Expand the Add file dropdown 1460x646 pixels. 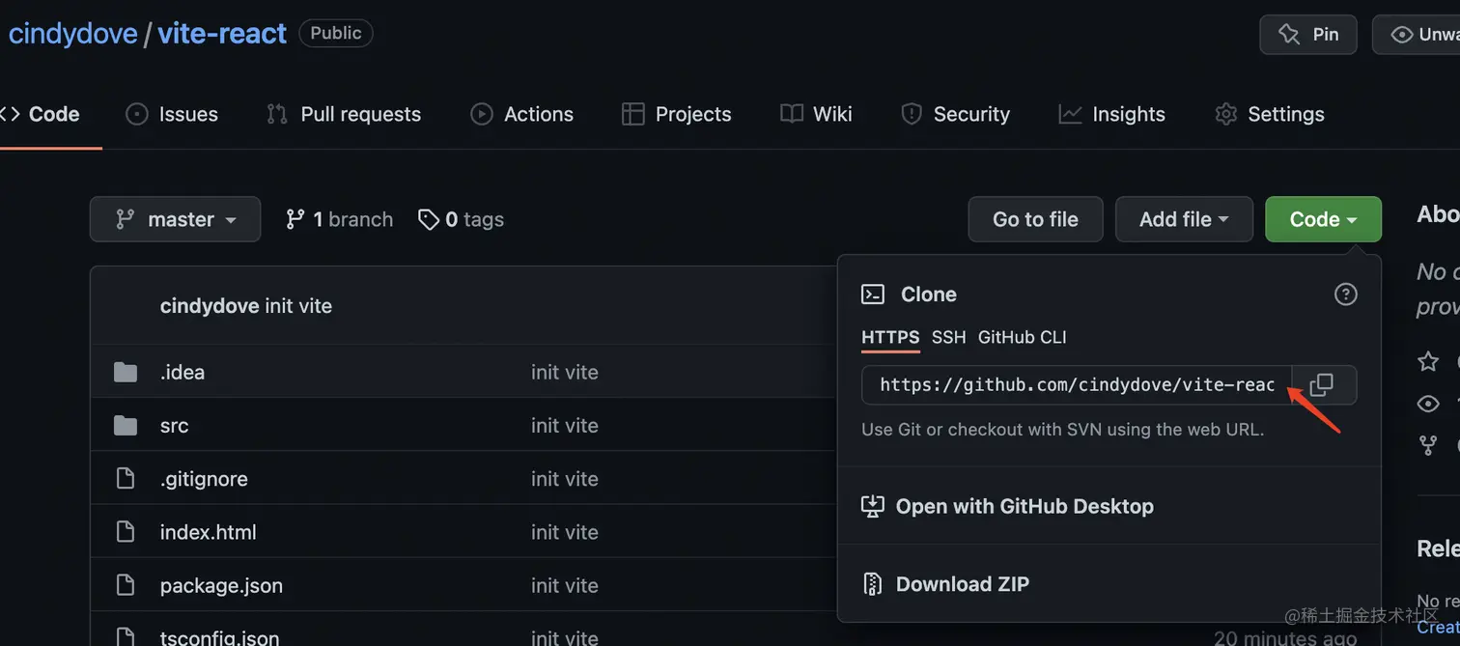click(x=1184, y=219)
